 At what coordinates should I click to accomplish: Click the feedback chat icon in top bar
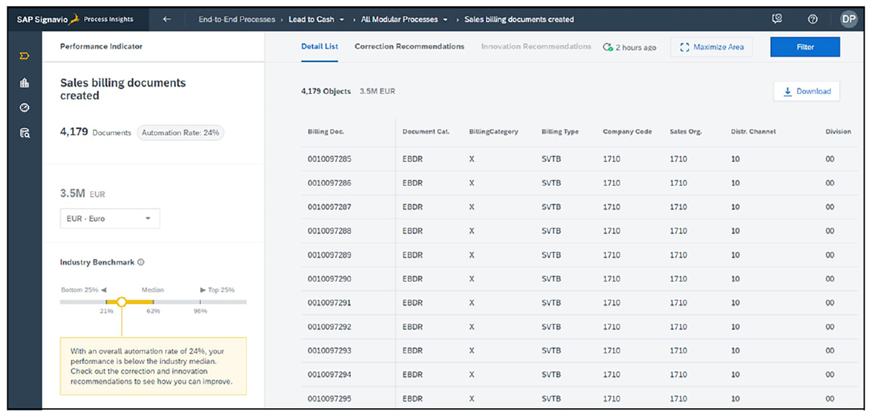click(x=776, y=19)
